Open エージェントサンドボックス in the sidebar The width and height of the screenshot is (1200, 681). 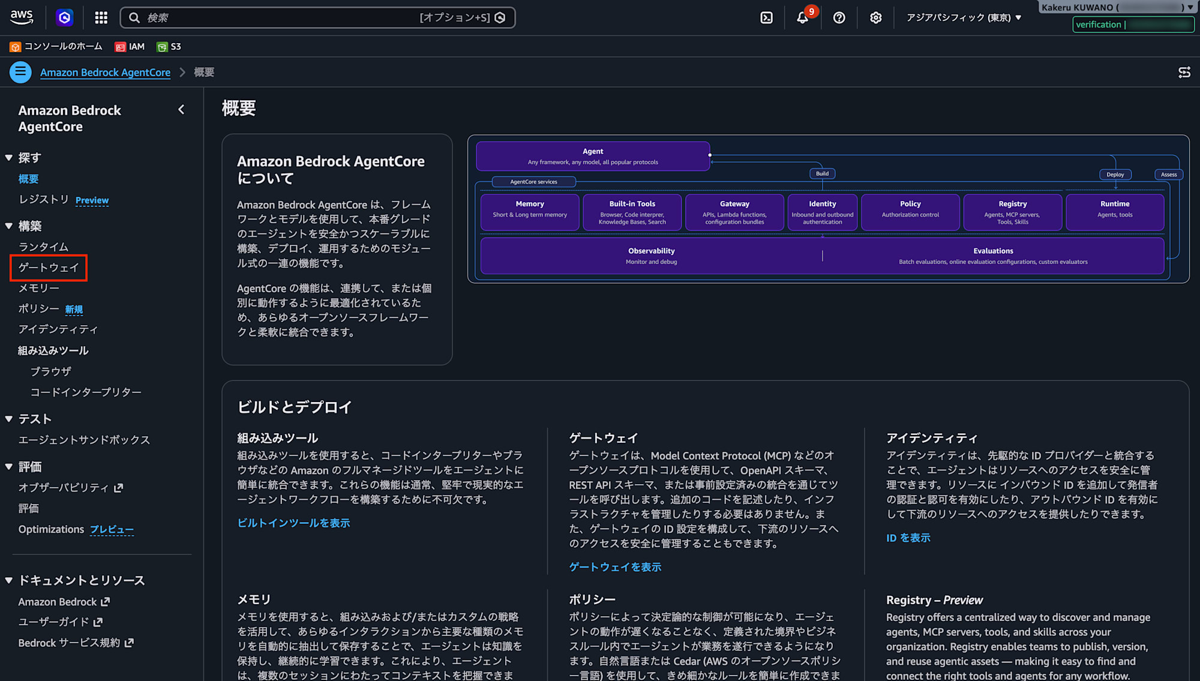click(84, 440)
